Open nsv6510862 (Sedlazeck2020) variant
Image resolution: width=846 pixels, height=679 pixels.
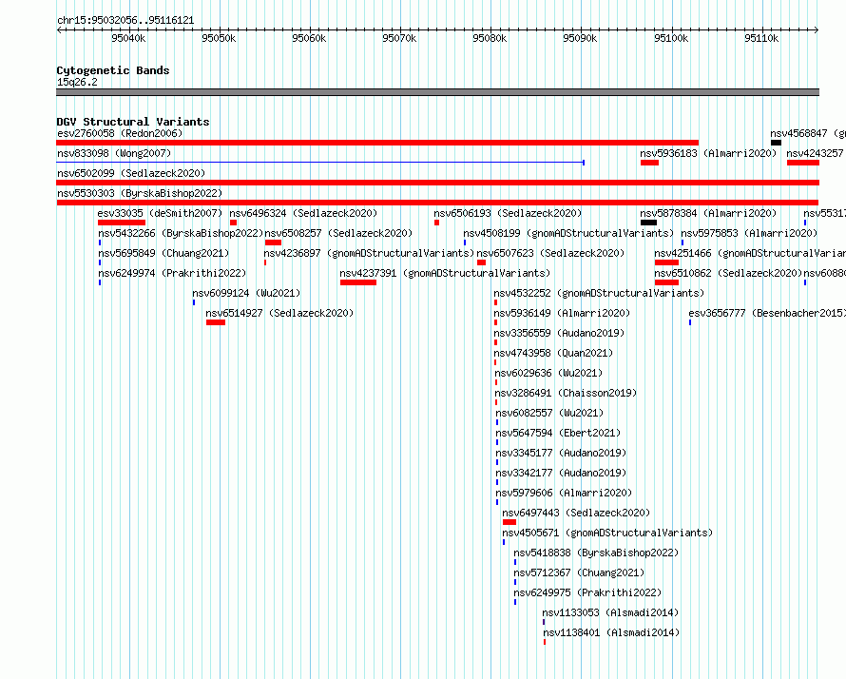pos(728,273)
